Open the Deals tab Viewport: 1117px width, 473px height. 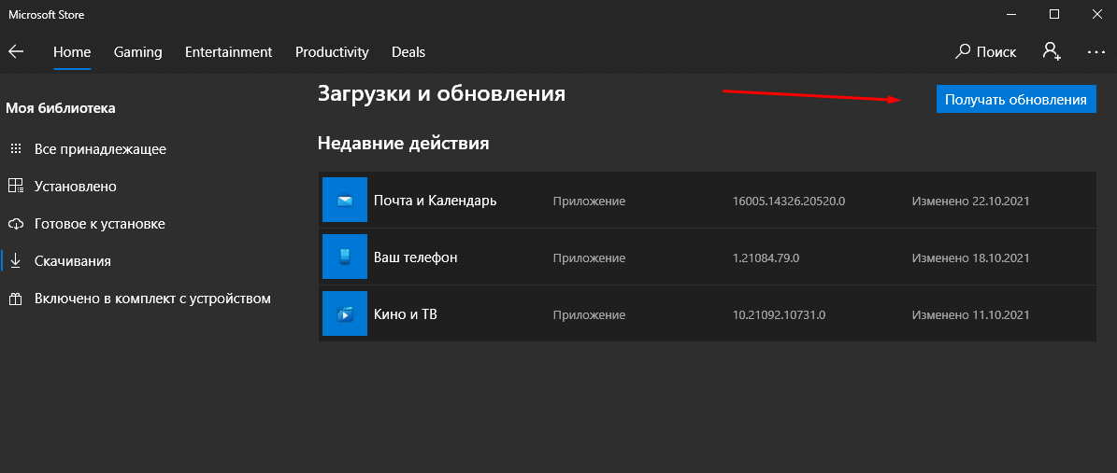click(408, 52)
